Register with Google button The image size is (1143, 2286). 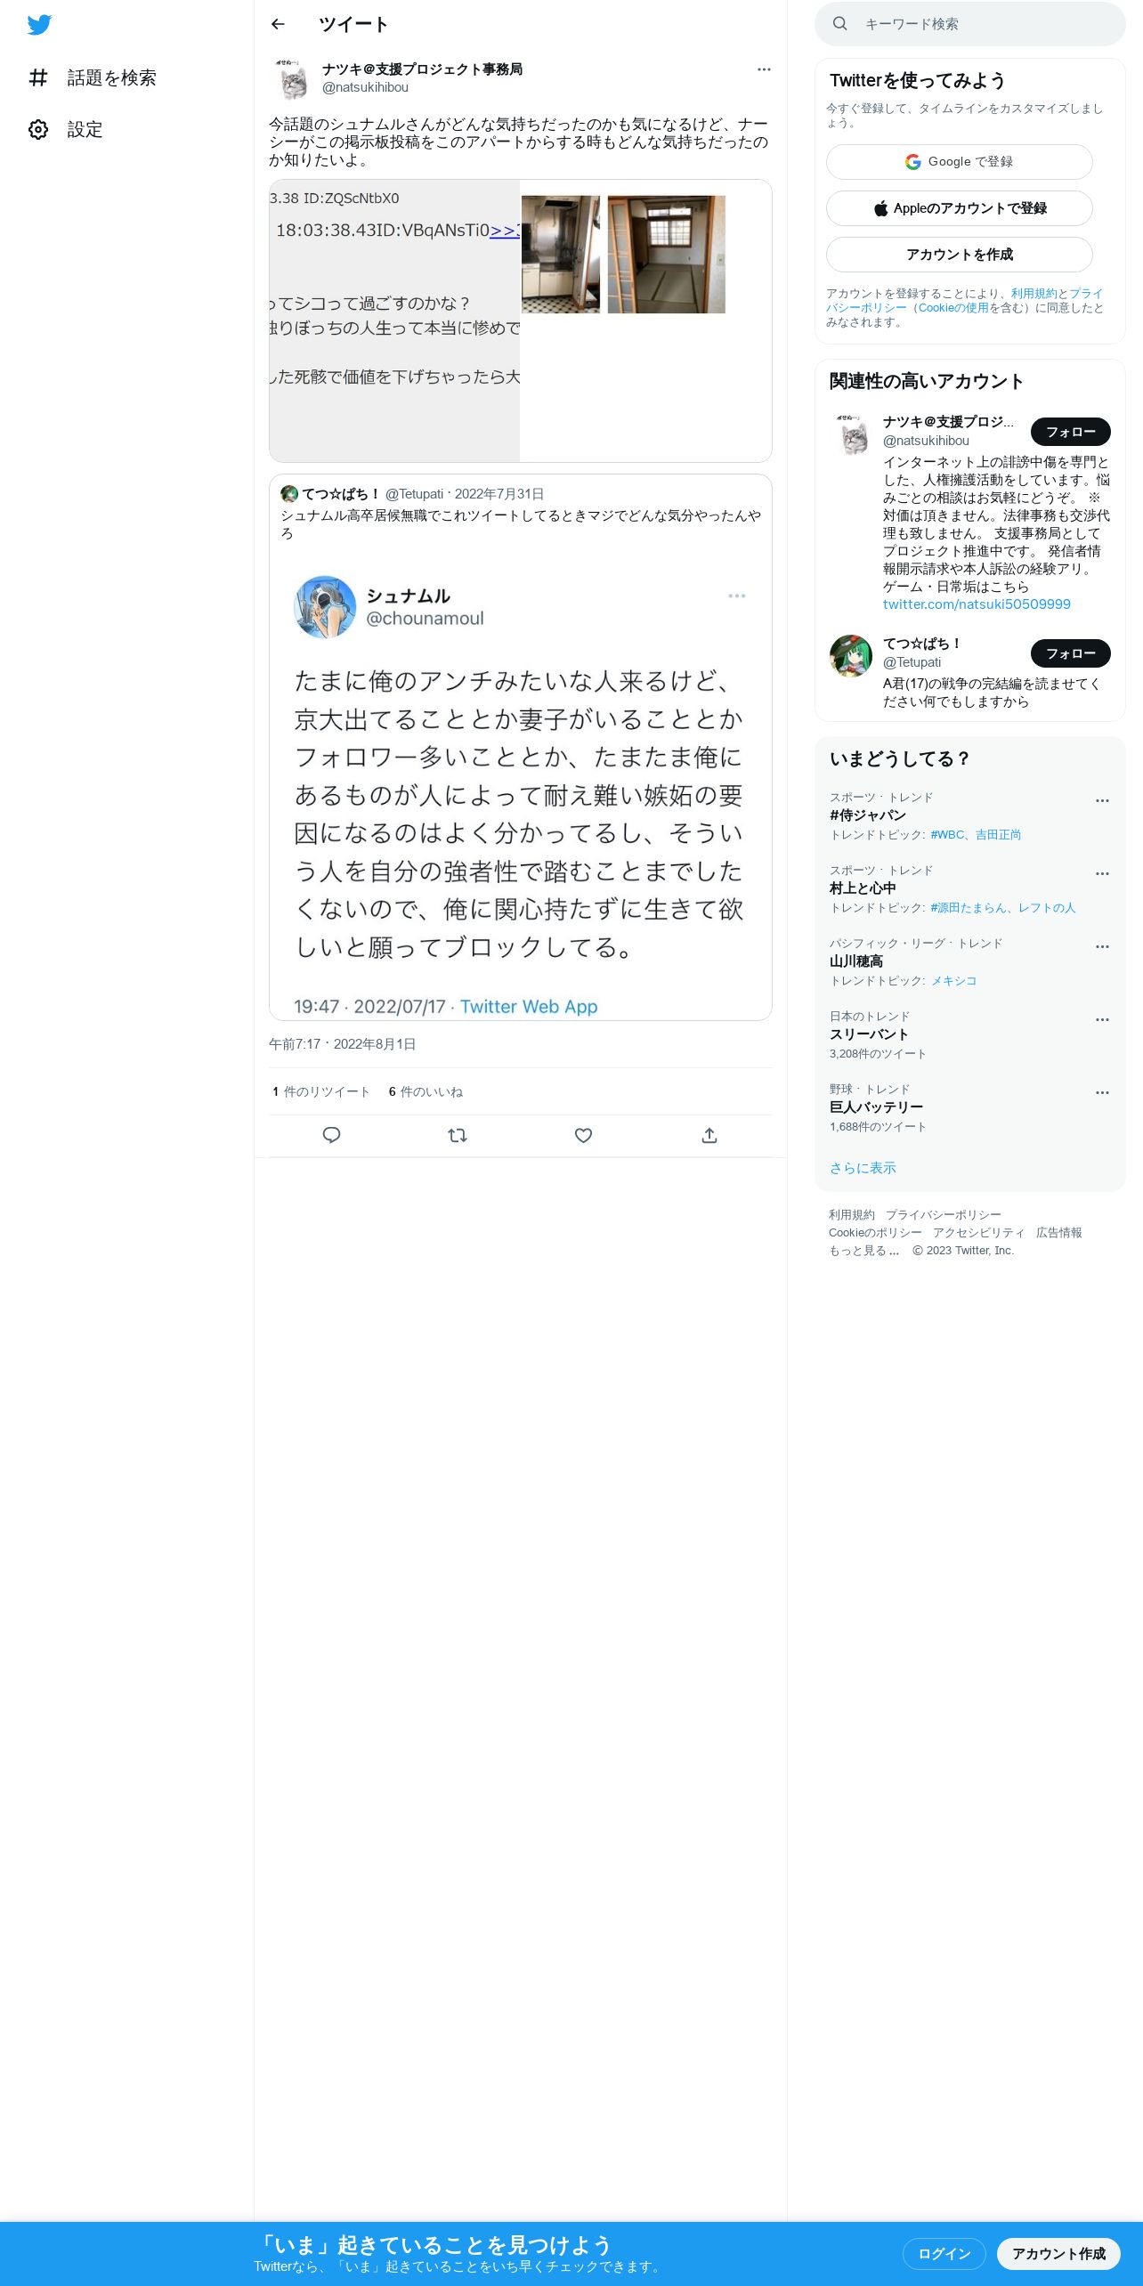point(959,162)
